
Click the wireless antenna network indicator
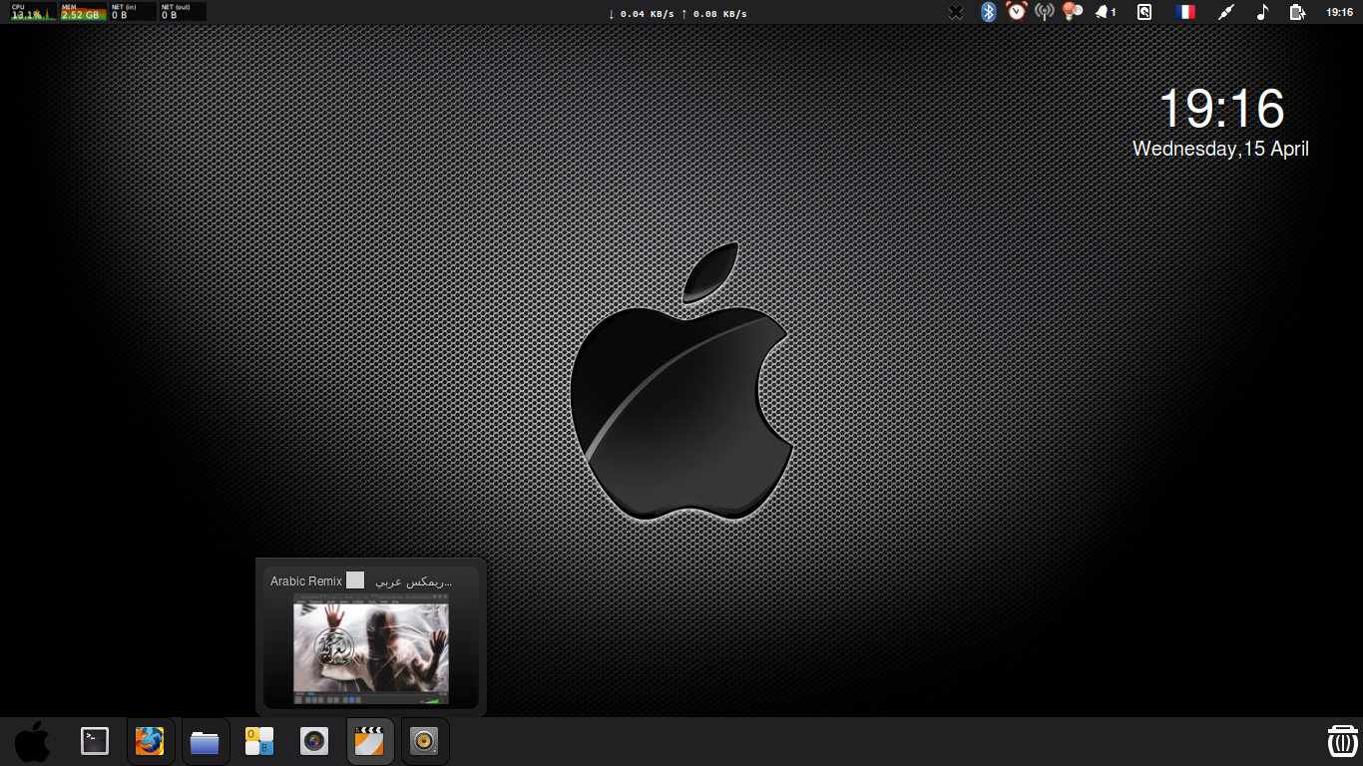pos(1045,12)
